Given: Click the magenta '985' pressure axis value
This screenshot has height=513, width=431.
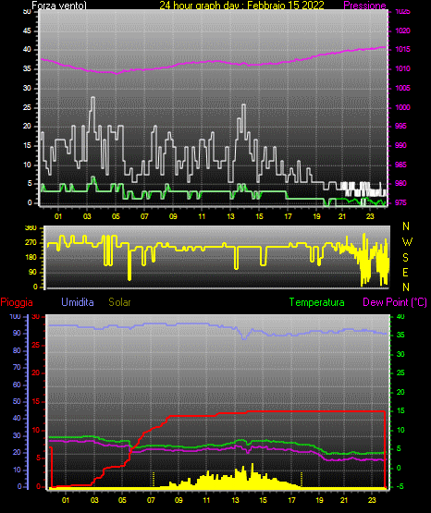Looking at the screenshot, I should [x=400, y=165].
